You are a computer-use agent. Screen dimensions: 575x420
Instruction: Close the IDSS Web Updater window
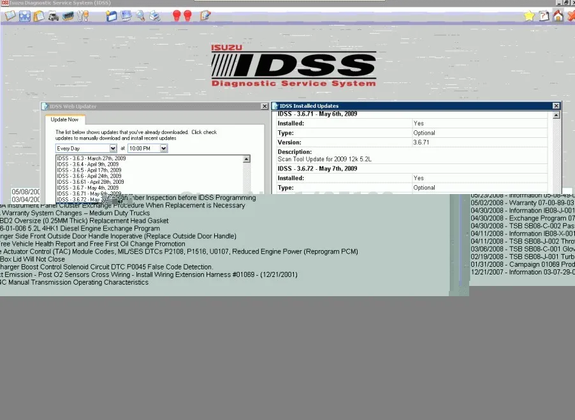tap(265, 106)
